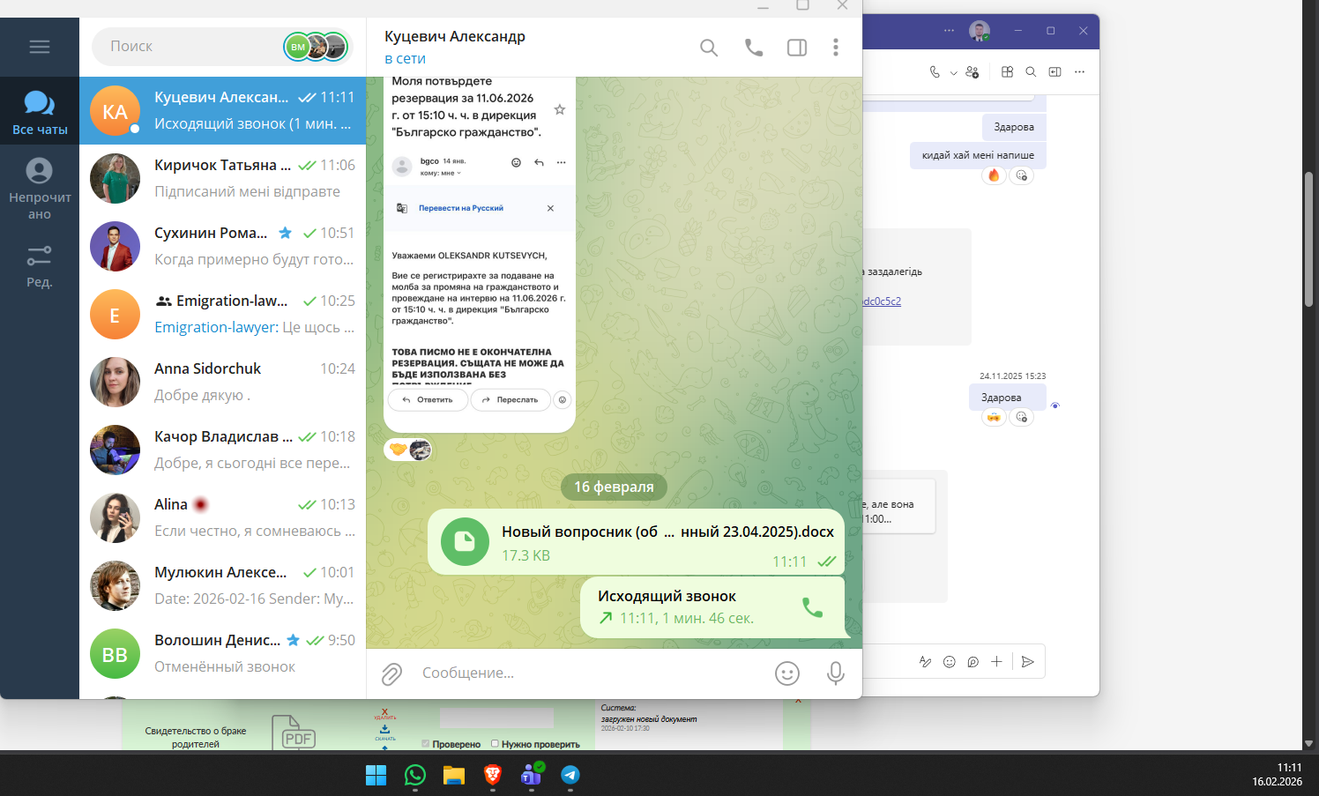Open the Emigration-law group chat

(222, 314)
